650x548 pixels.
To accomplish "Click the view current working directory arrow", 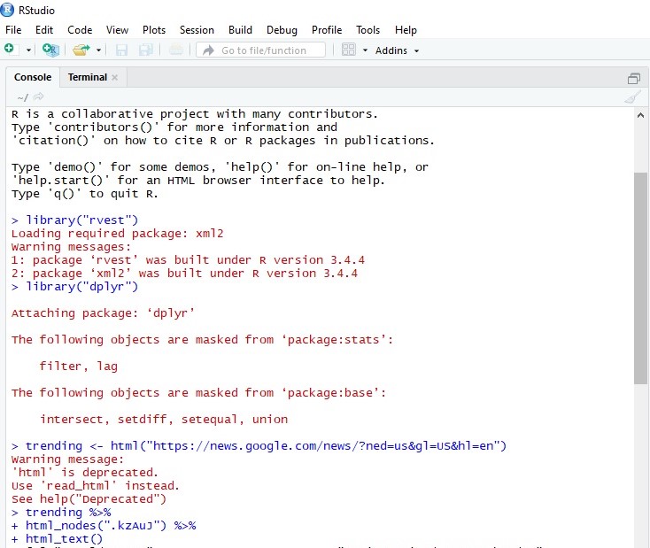I will [39, 97].
